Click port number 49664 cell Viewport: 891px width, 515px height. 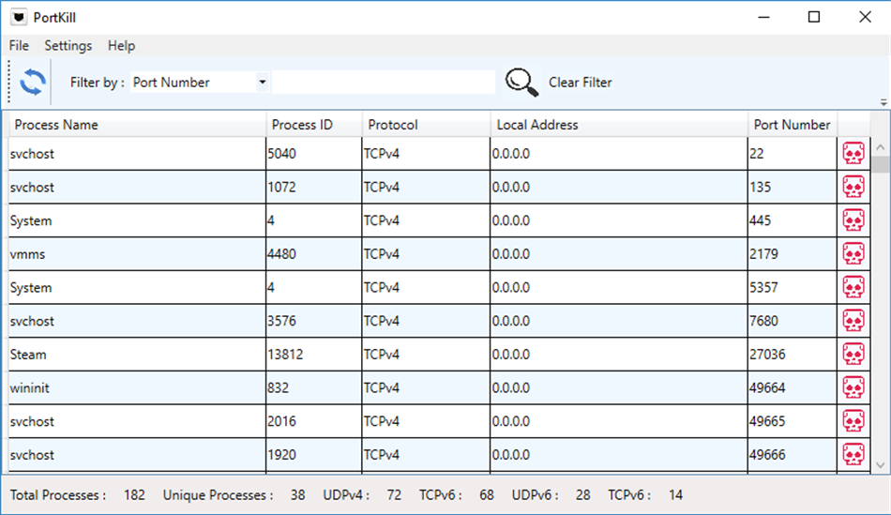793,388
